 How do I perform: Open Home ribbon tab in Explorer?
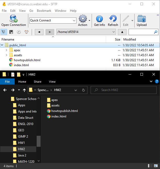coord(22,82)
